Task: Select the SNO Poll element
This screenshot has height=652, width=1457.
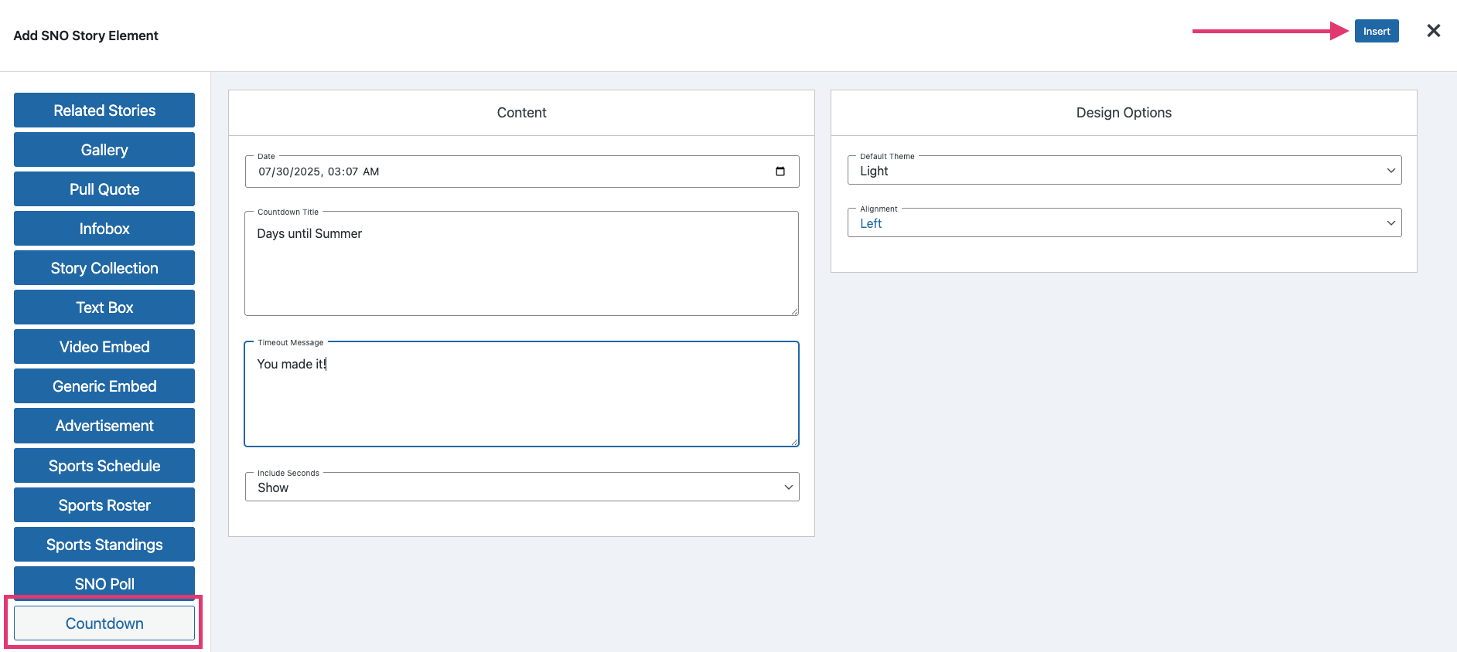Action: [x=104, y=583]
